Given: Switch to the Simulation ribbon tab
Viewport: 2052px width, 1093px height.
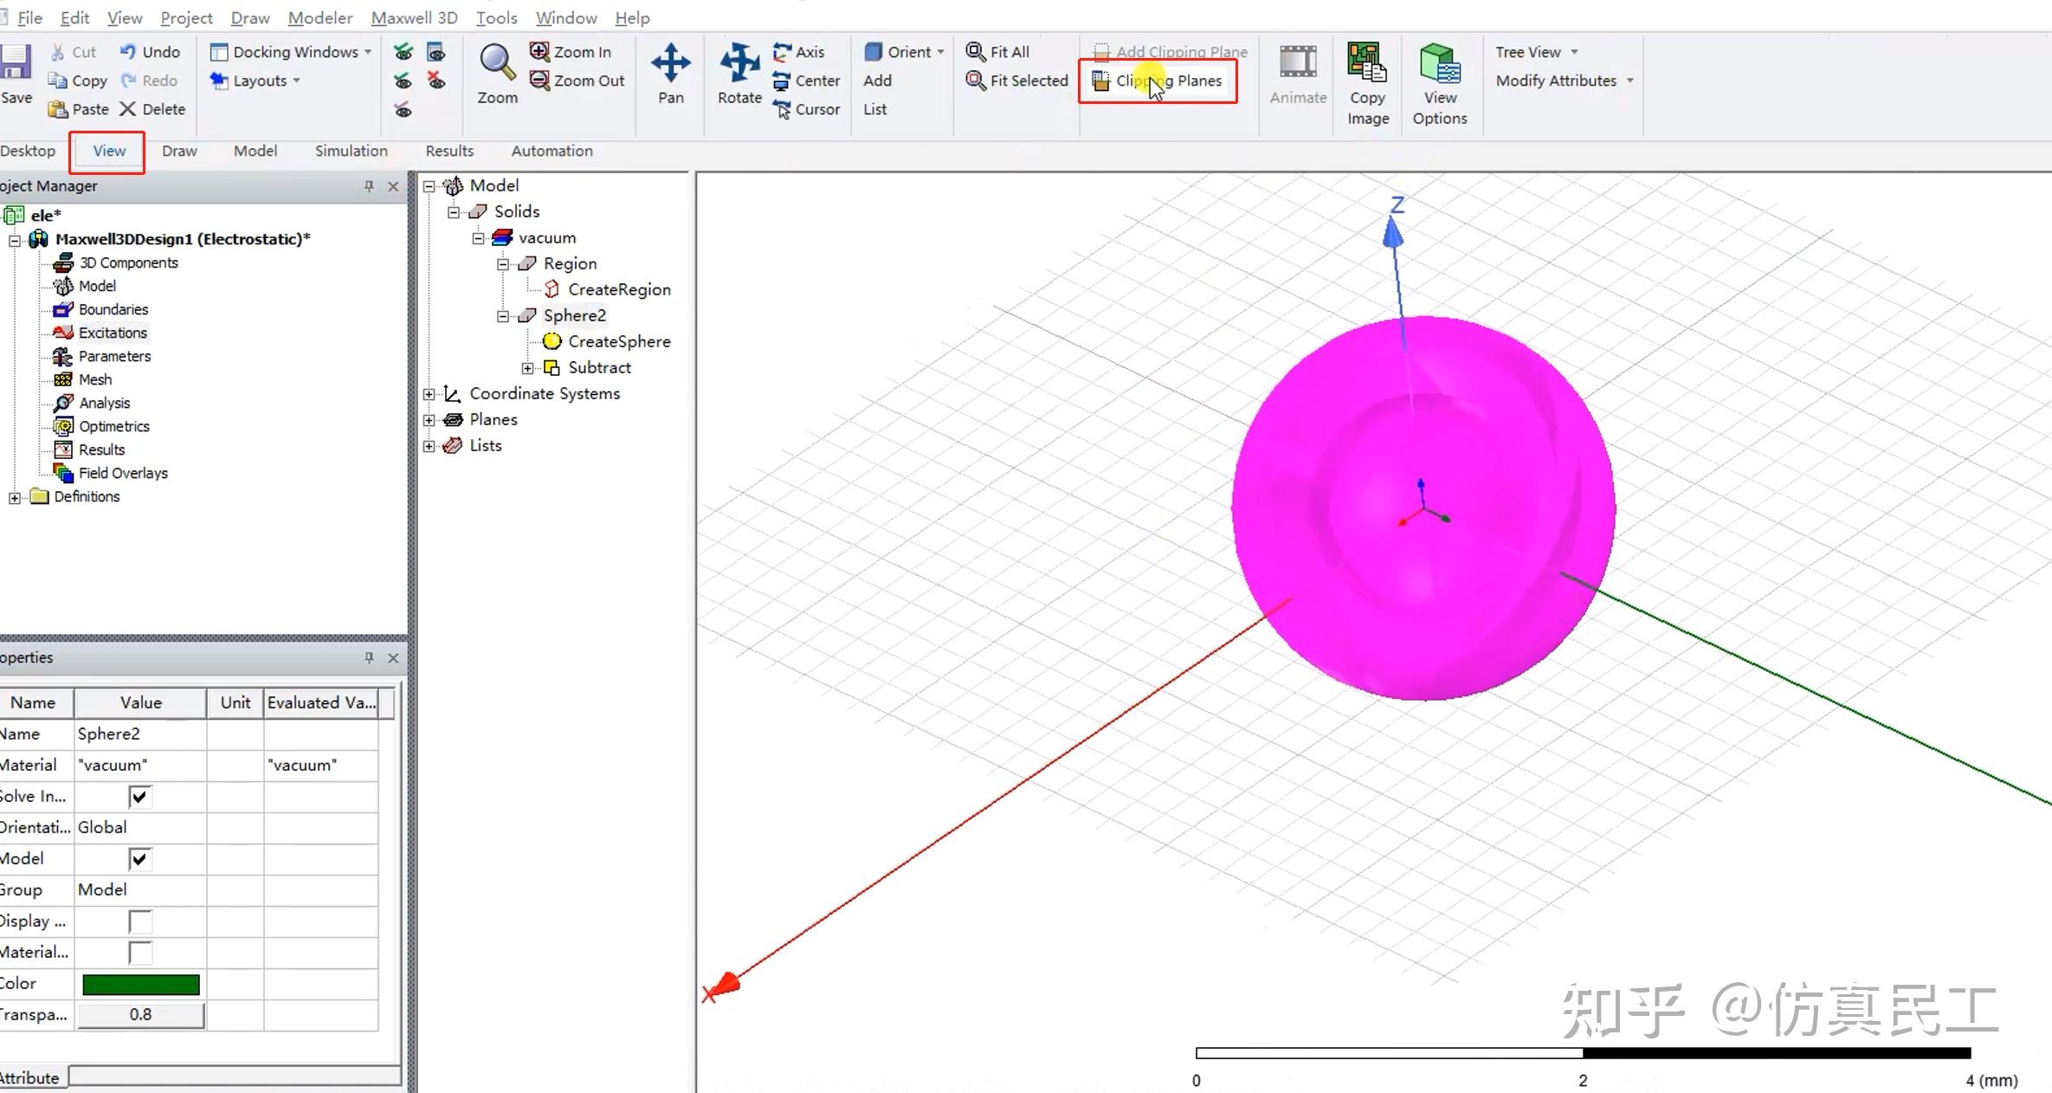Looking at the screenshot, I should tap(351, 151).
